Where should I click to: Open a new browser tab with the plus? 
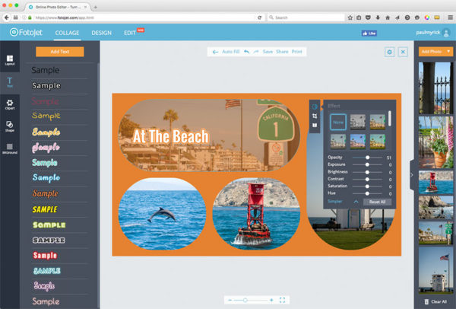point(96,7)
